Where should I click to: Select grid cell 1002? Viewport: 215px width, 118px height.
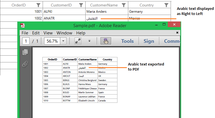point(22,18)
